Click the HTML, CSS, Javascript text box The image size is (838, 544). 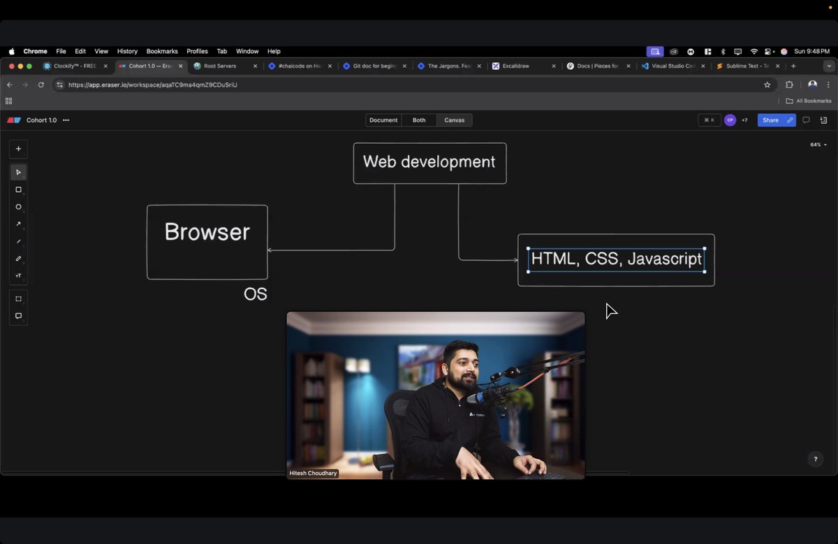pyautogui.click(x=616, y=259)
